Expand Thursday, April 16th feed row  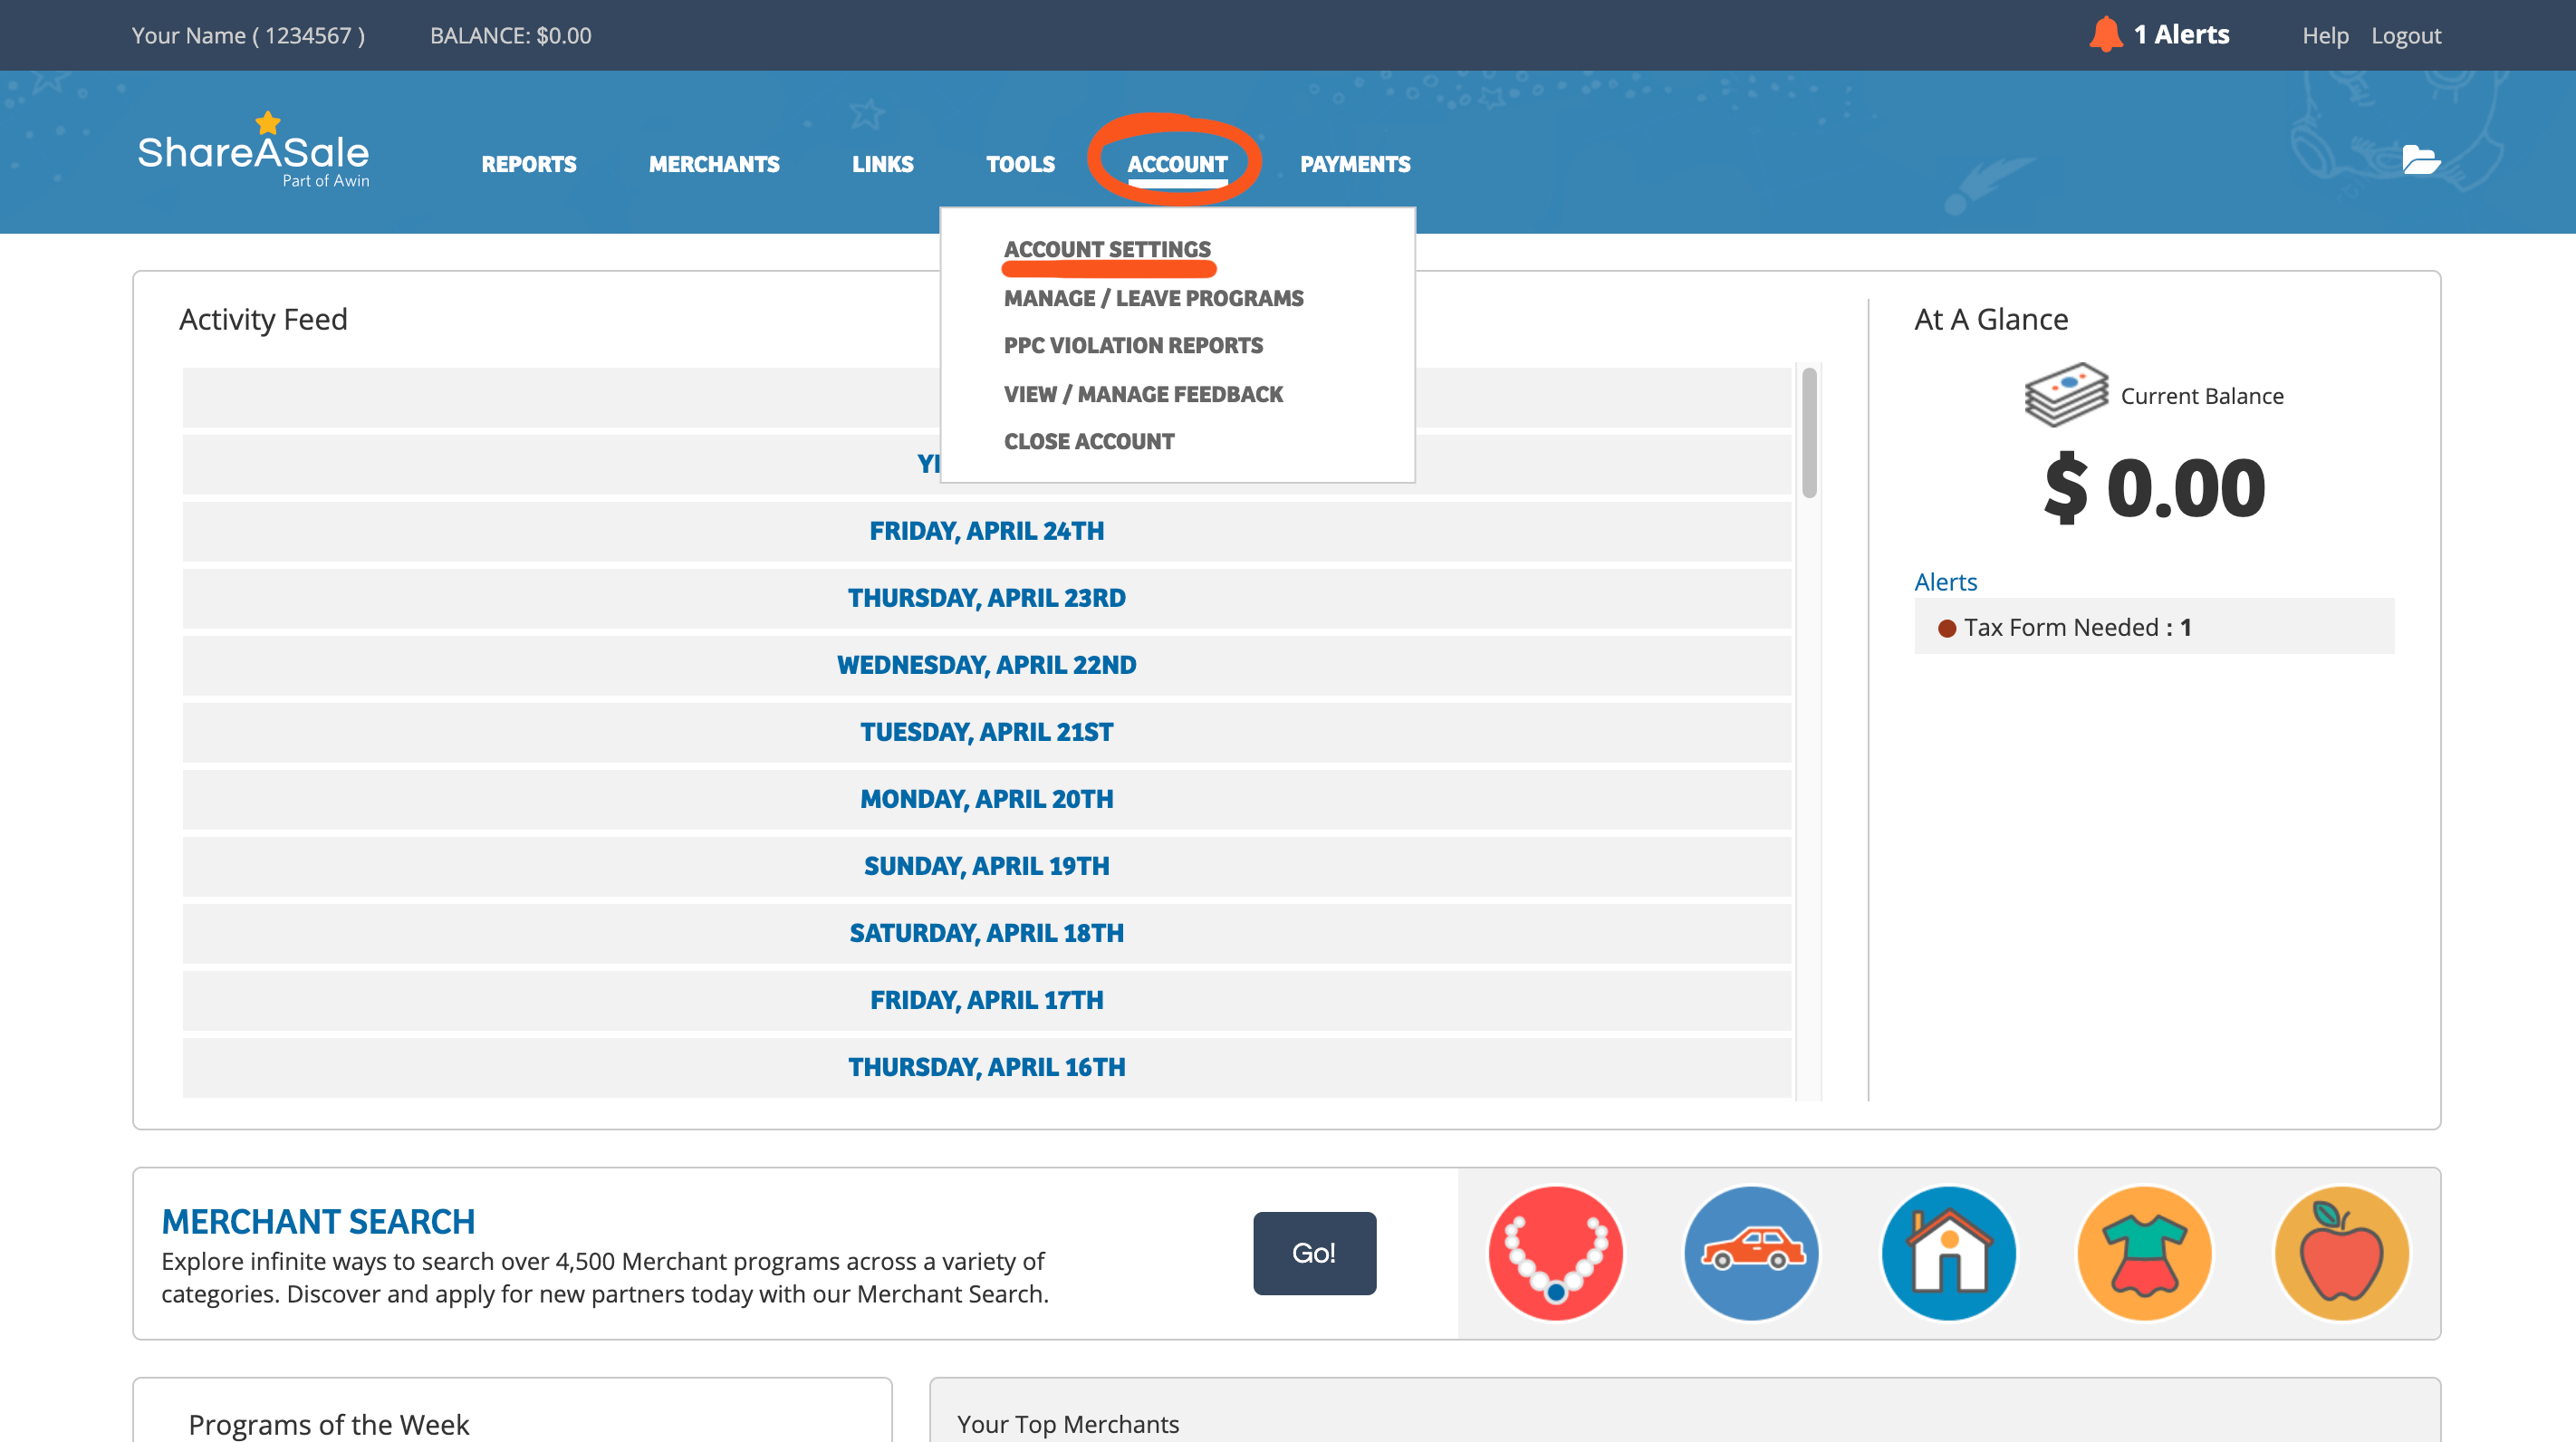coord(986,1067)
